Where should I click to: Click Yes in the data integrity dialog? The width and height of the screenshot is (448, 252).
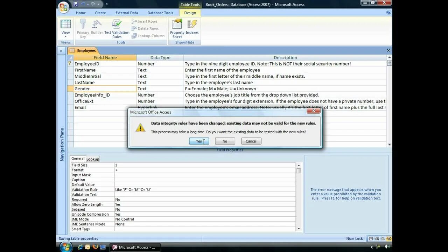pos(199,141)
